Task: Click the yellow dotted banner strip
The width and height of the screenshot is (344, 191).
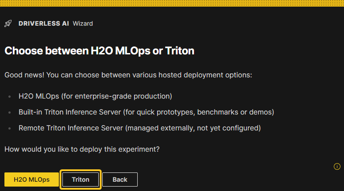Action: pyautogui.click(x=172, y=3)
